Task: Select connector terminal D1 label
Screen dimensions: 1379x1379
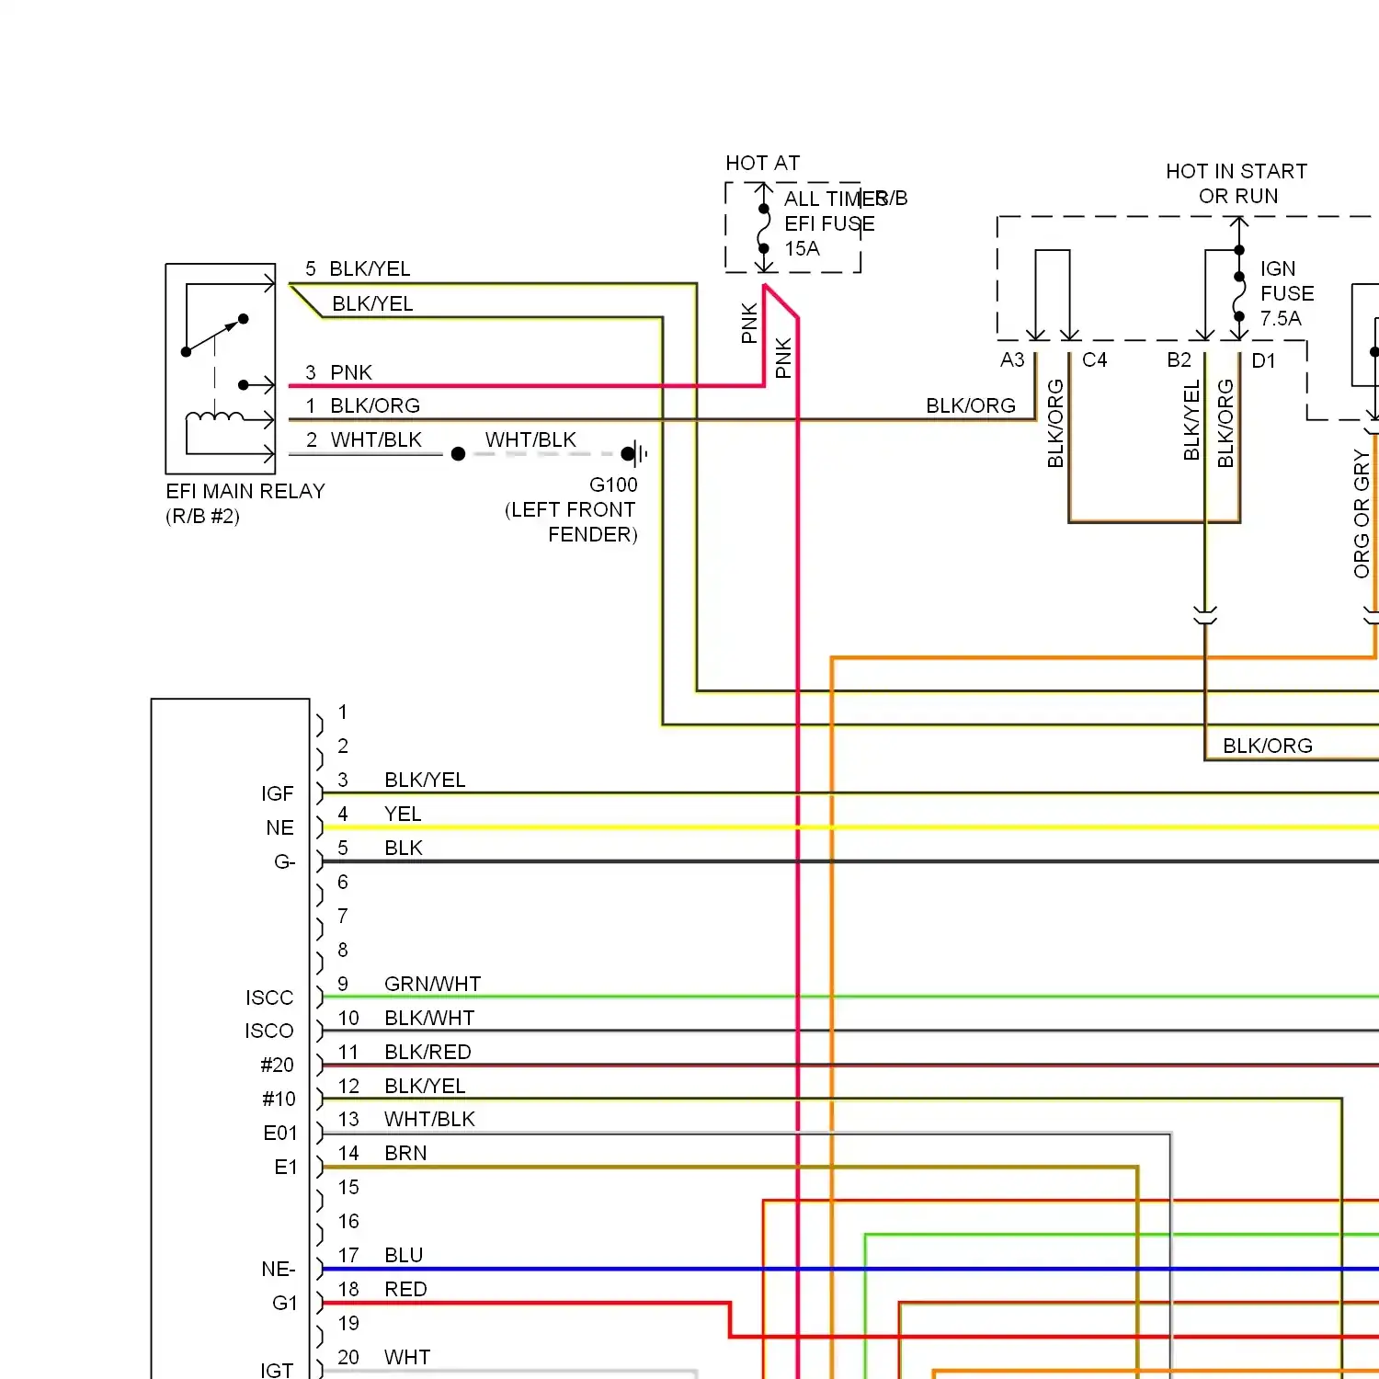Action: point(1264,360)
